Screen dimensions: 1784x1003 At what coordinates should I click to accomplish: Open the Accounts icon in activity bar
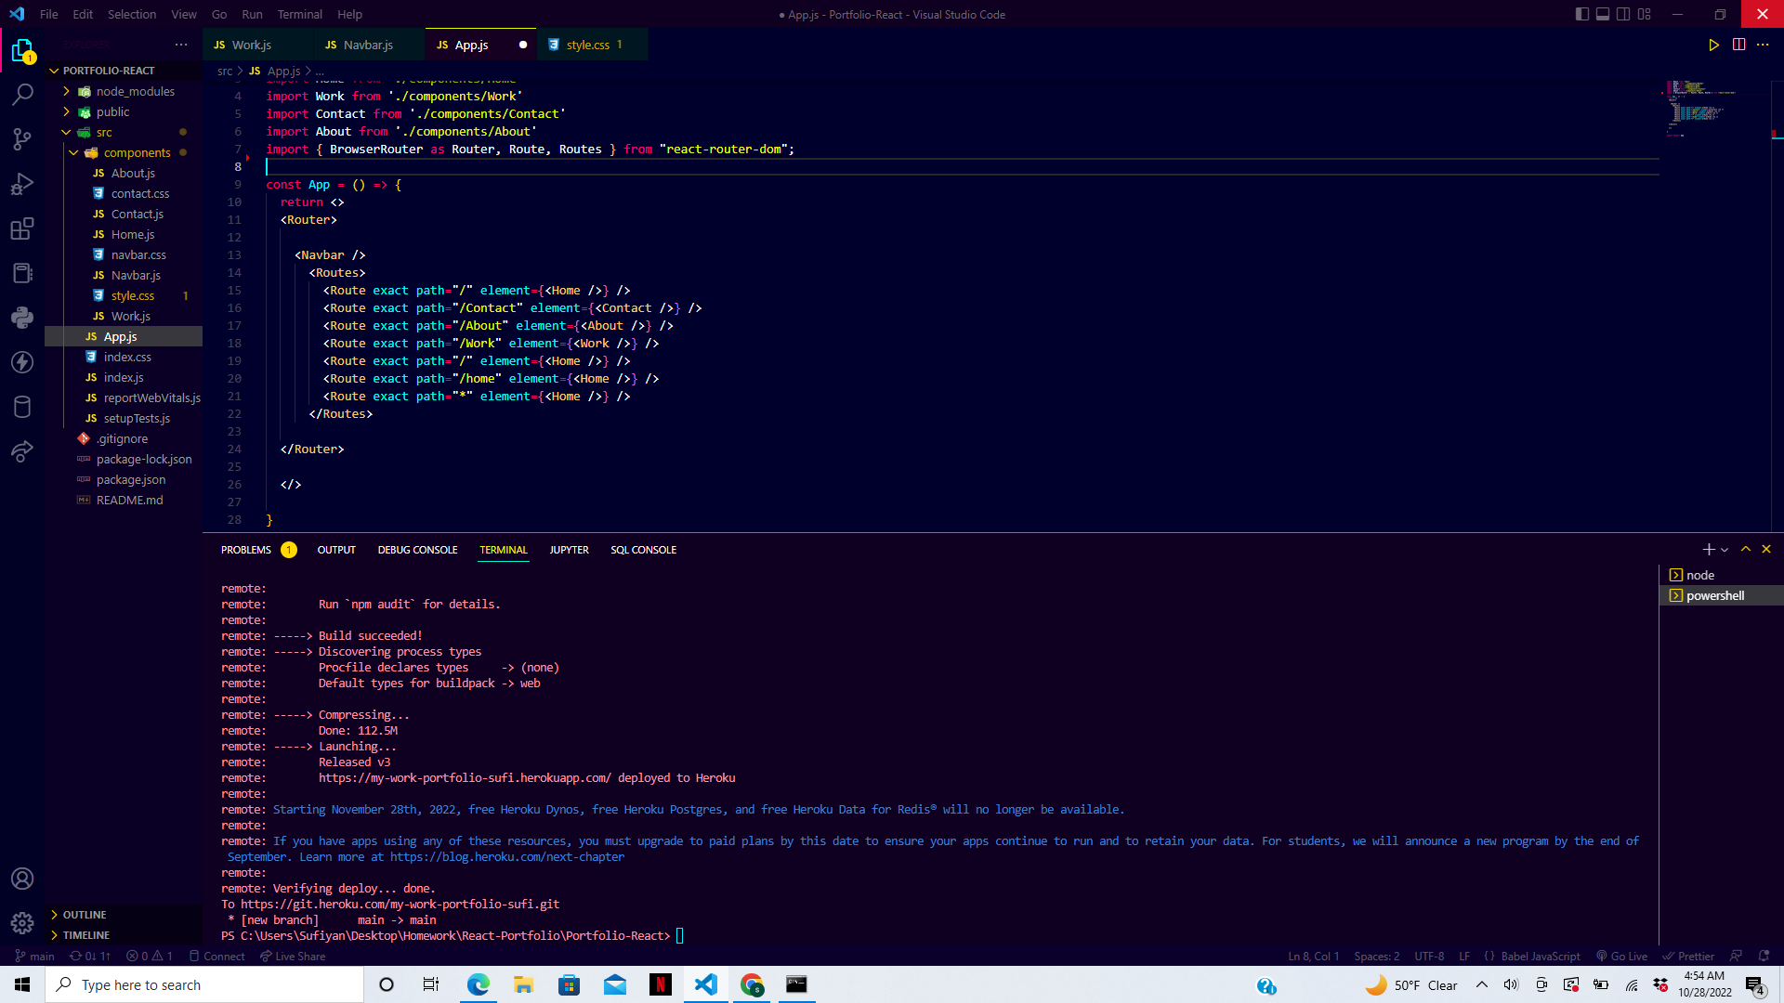pyautogui.click(x=22, y=879)
